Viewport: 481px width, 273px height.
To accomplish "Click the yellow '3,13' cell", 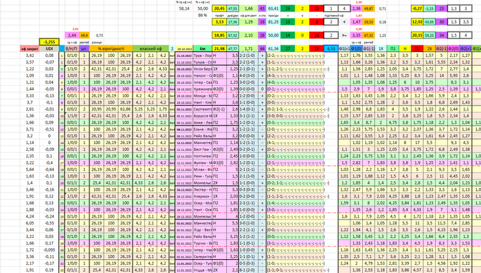I will pyautogui.click(x=219, y=22).
